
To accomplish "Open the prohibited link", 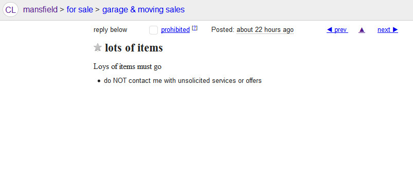I will click(x=175, y=30).
